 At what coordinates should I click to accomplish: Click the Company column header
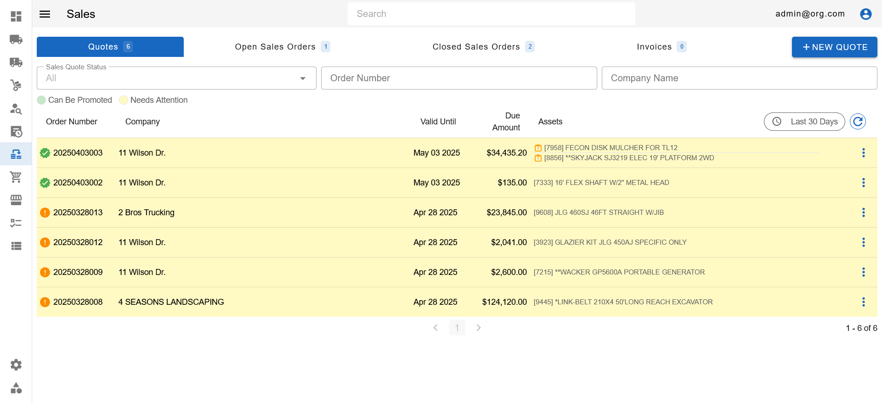[x=142, y=122]
